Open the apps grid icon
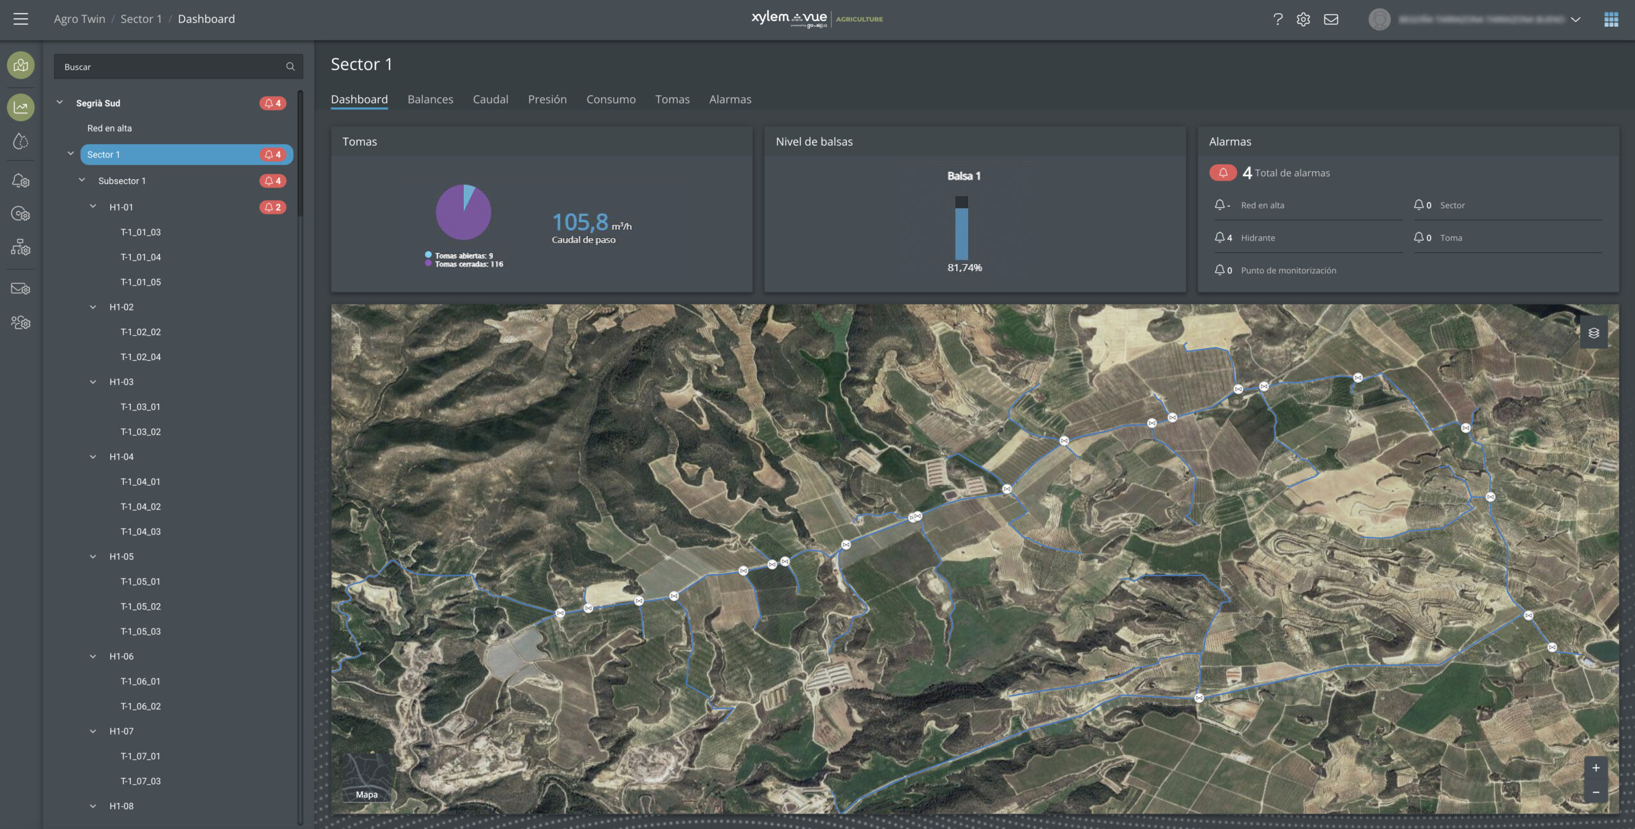This screenshot has height=829, width=1635. [x=1611, y=19]
